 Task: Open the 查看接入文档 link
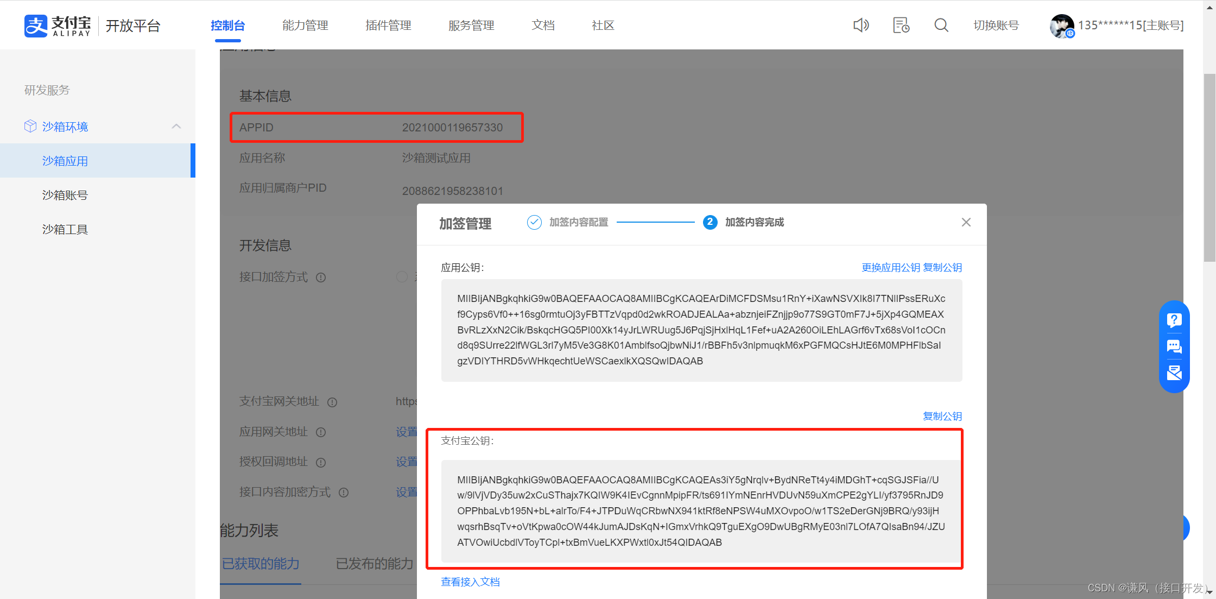pyautogui.click(x=470, y=582)
